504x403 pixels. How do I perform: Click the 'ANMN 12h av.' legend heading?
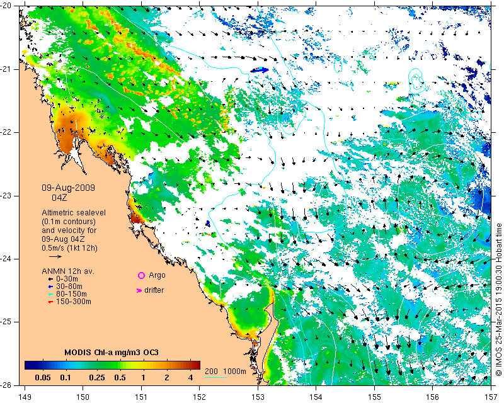pos(68,271)
